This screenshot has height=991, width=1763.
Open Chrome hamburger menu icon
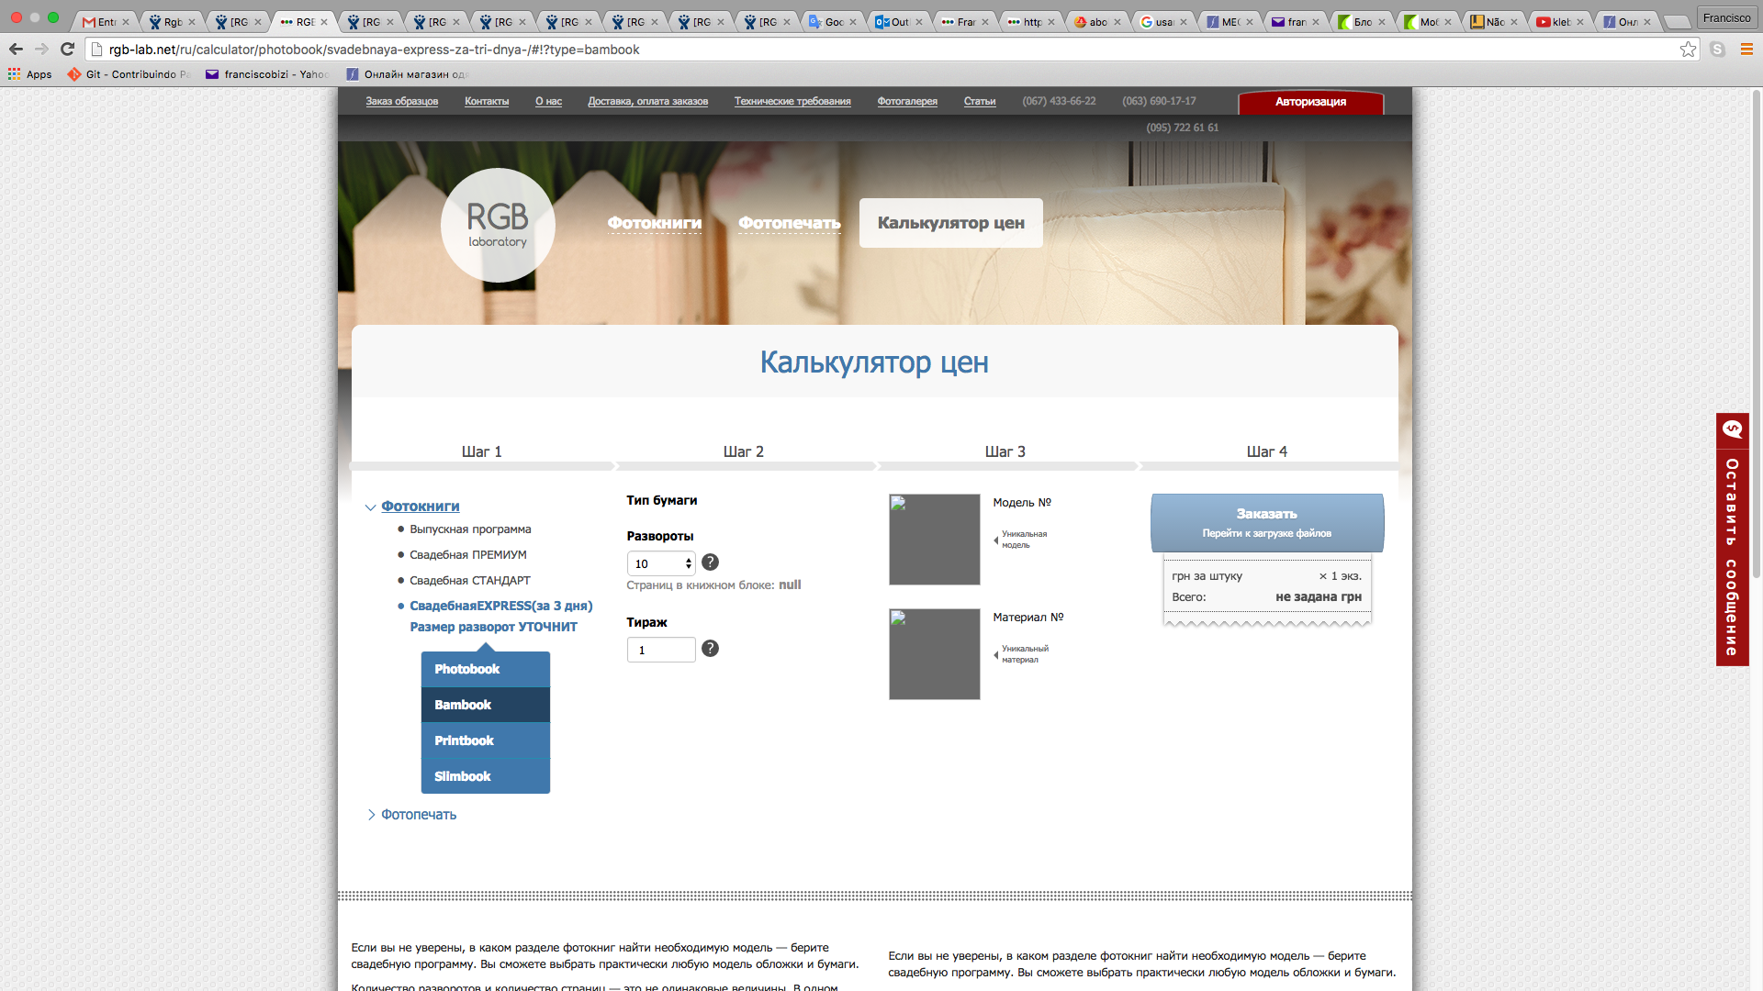pos(1746,50)
